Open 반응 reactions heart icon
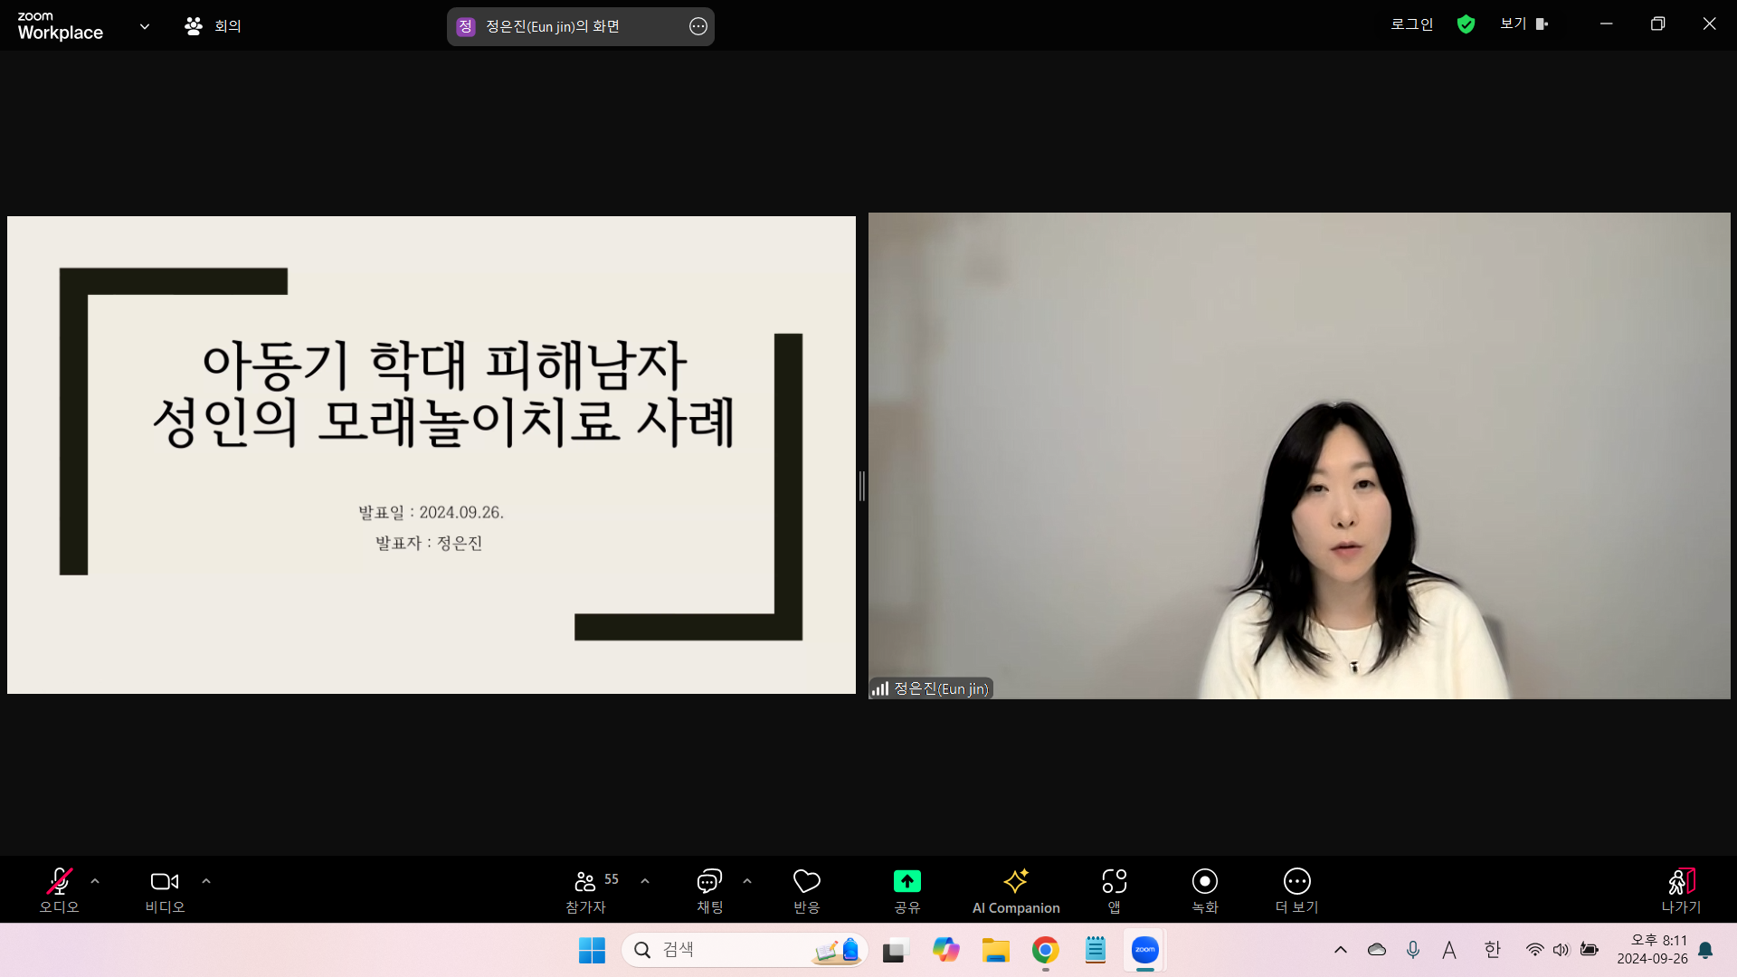Viewport: 1737px width, 977px height. click(807, 890)
